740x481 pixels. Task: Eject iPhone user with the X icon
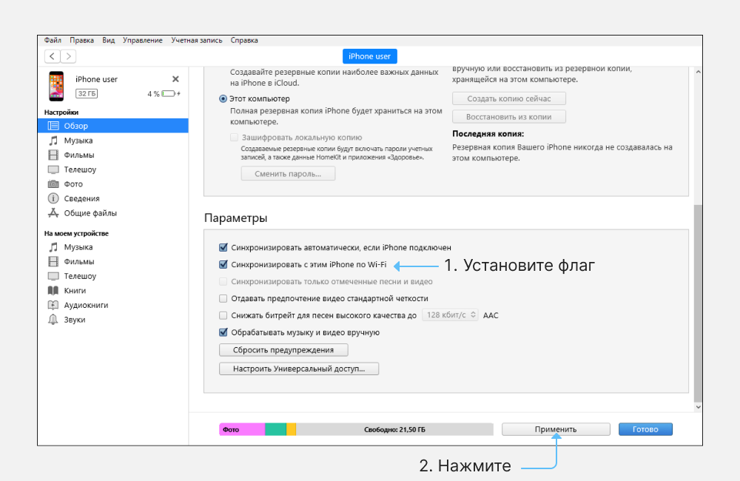click(175, 79)
